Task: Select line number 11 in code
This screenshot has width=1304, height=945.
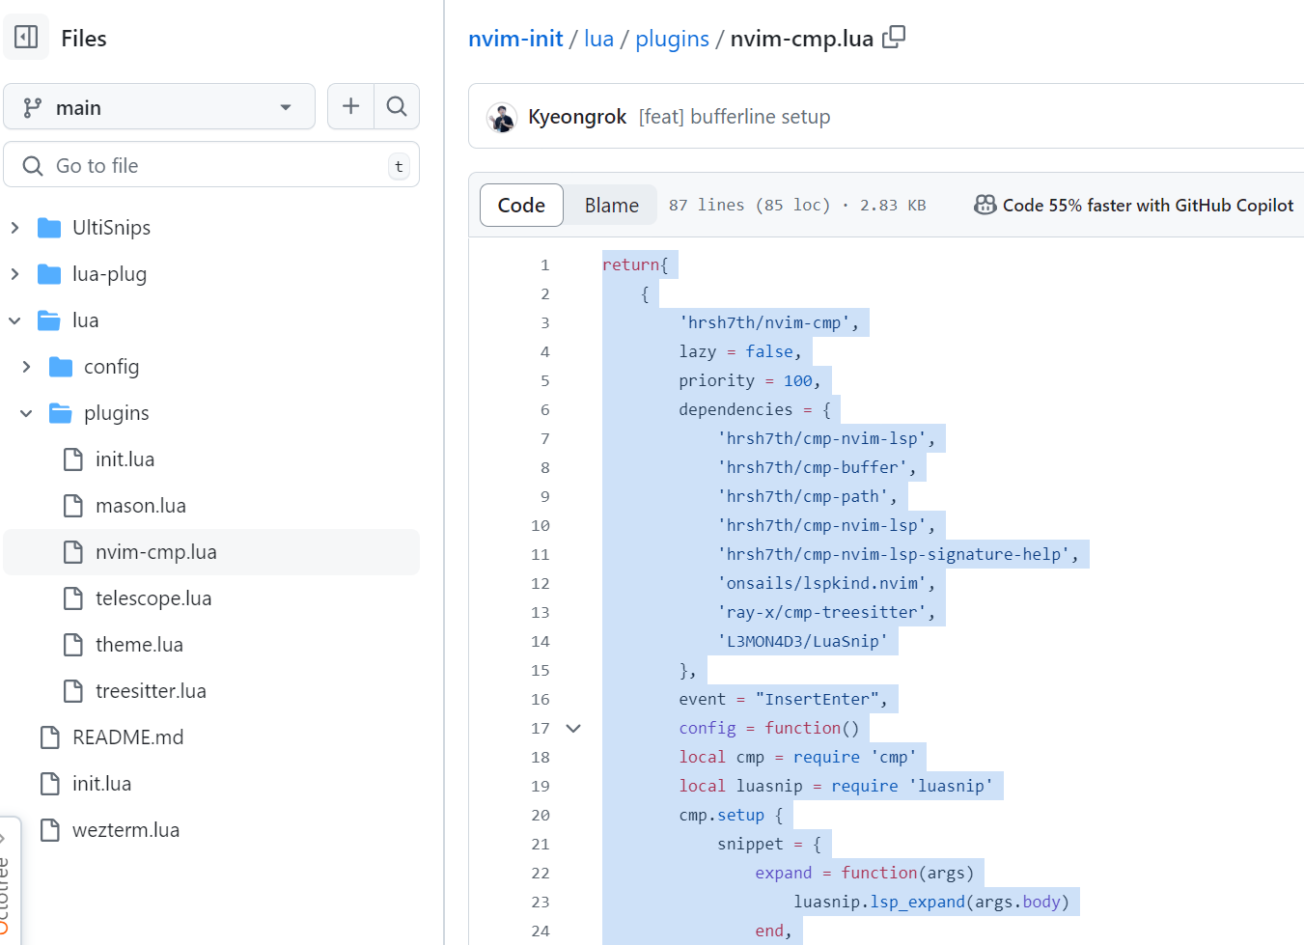Action: 540,554
